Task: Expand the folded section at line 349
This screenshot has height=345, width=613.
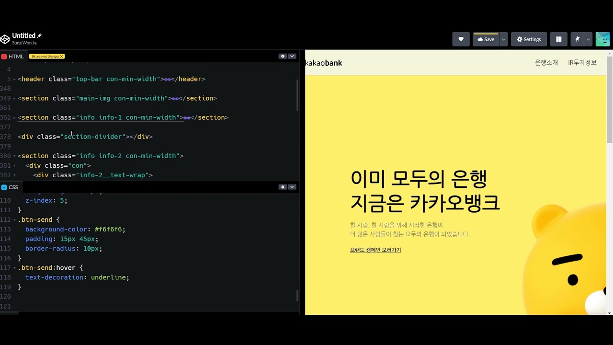Action: click(15, 98)
